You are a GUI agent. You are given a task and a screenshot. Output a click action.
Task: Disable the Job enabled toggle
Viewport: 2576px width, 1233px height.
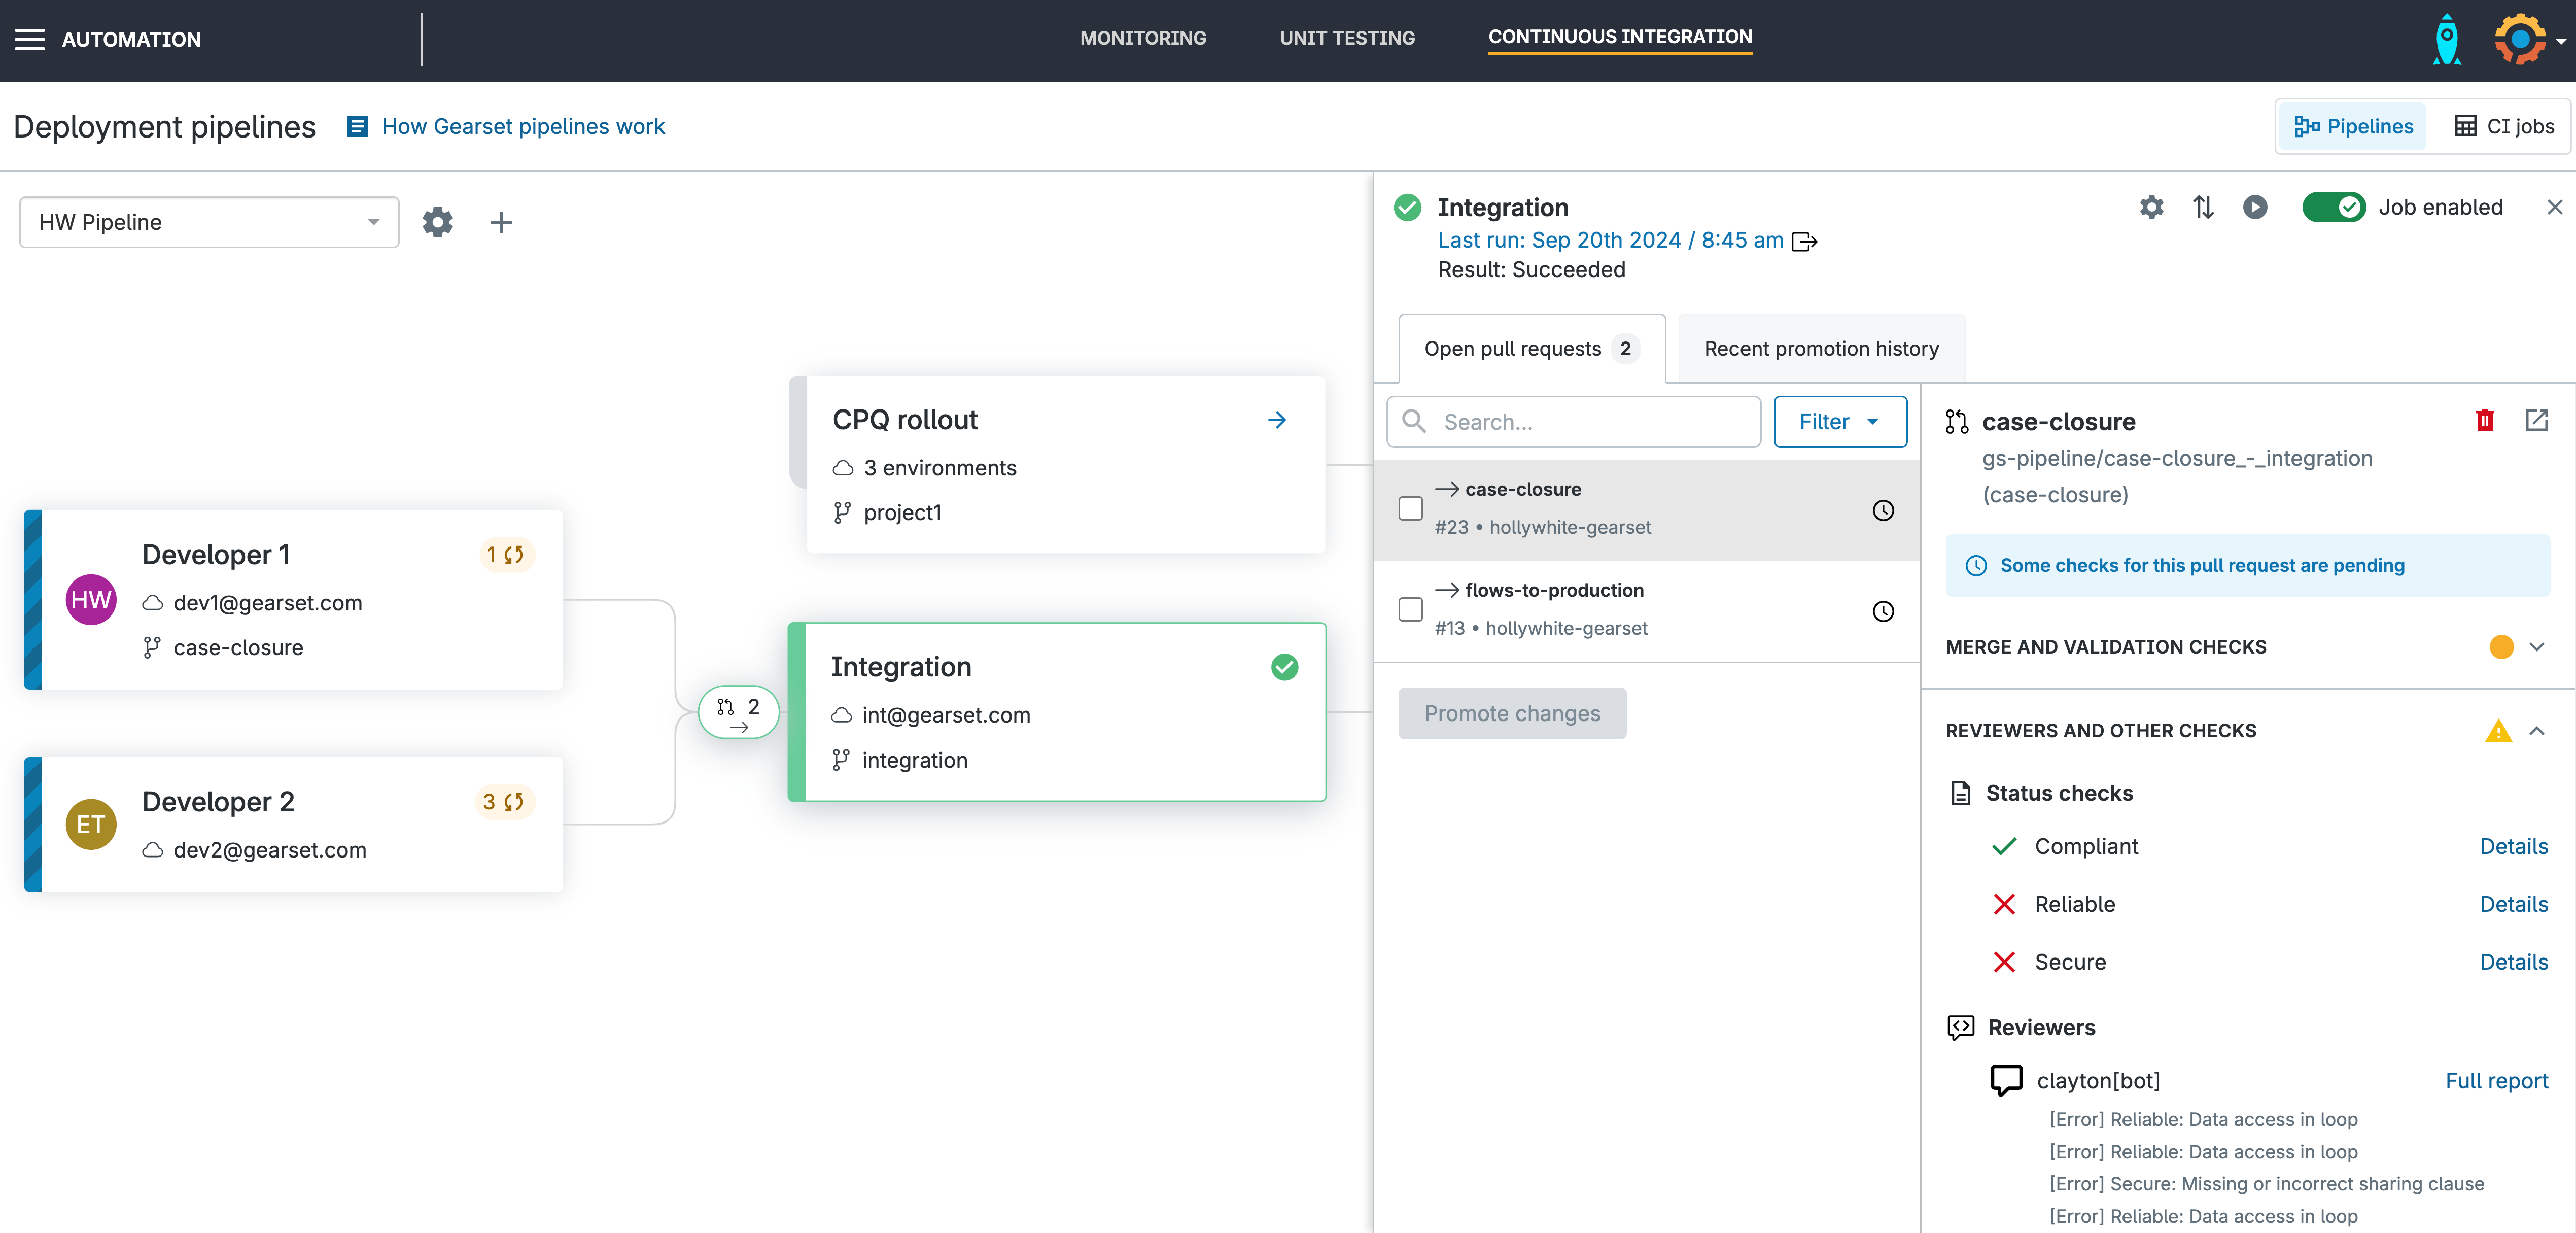[2334, 207]
